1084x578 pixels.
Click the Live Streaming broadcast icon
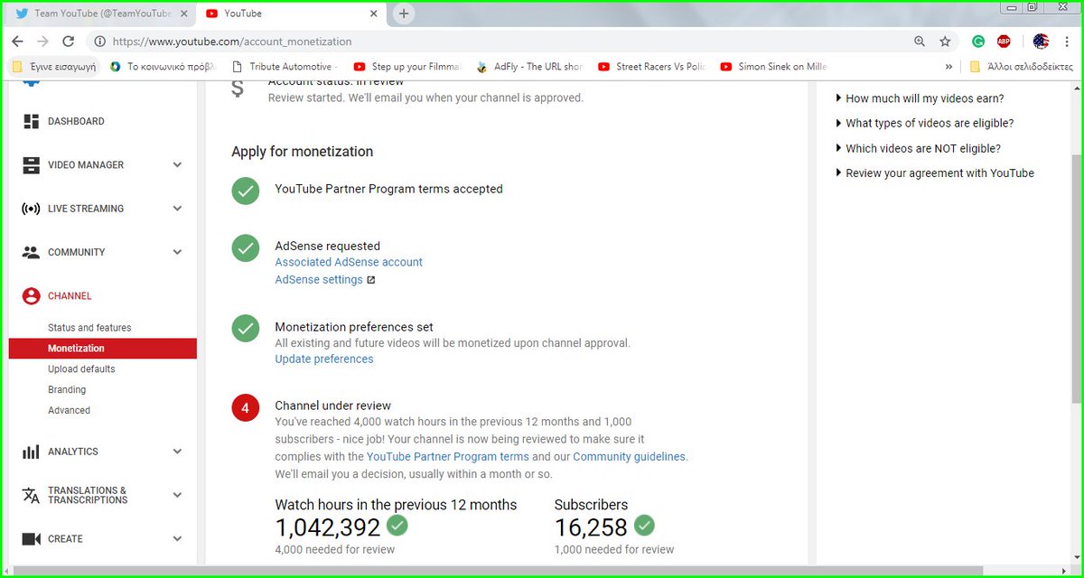tap(32, 209)
